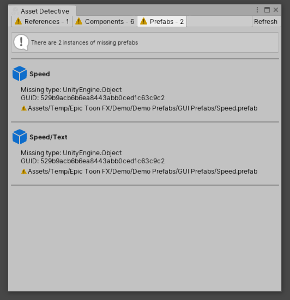This screenshot has height=300, width=290.
Task: Click the exclamation speech bubble info icon
Action: pos(21,42)
